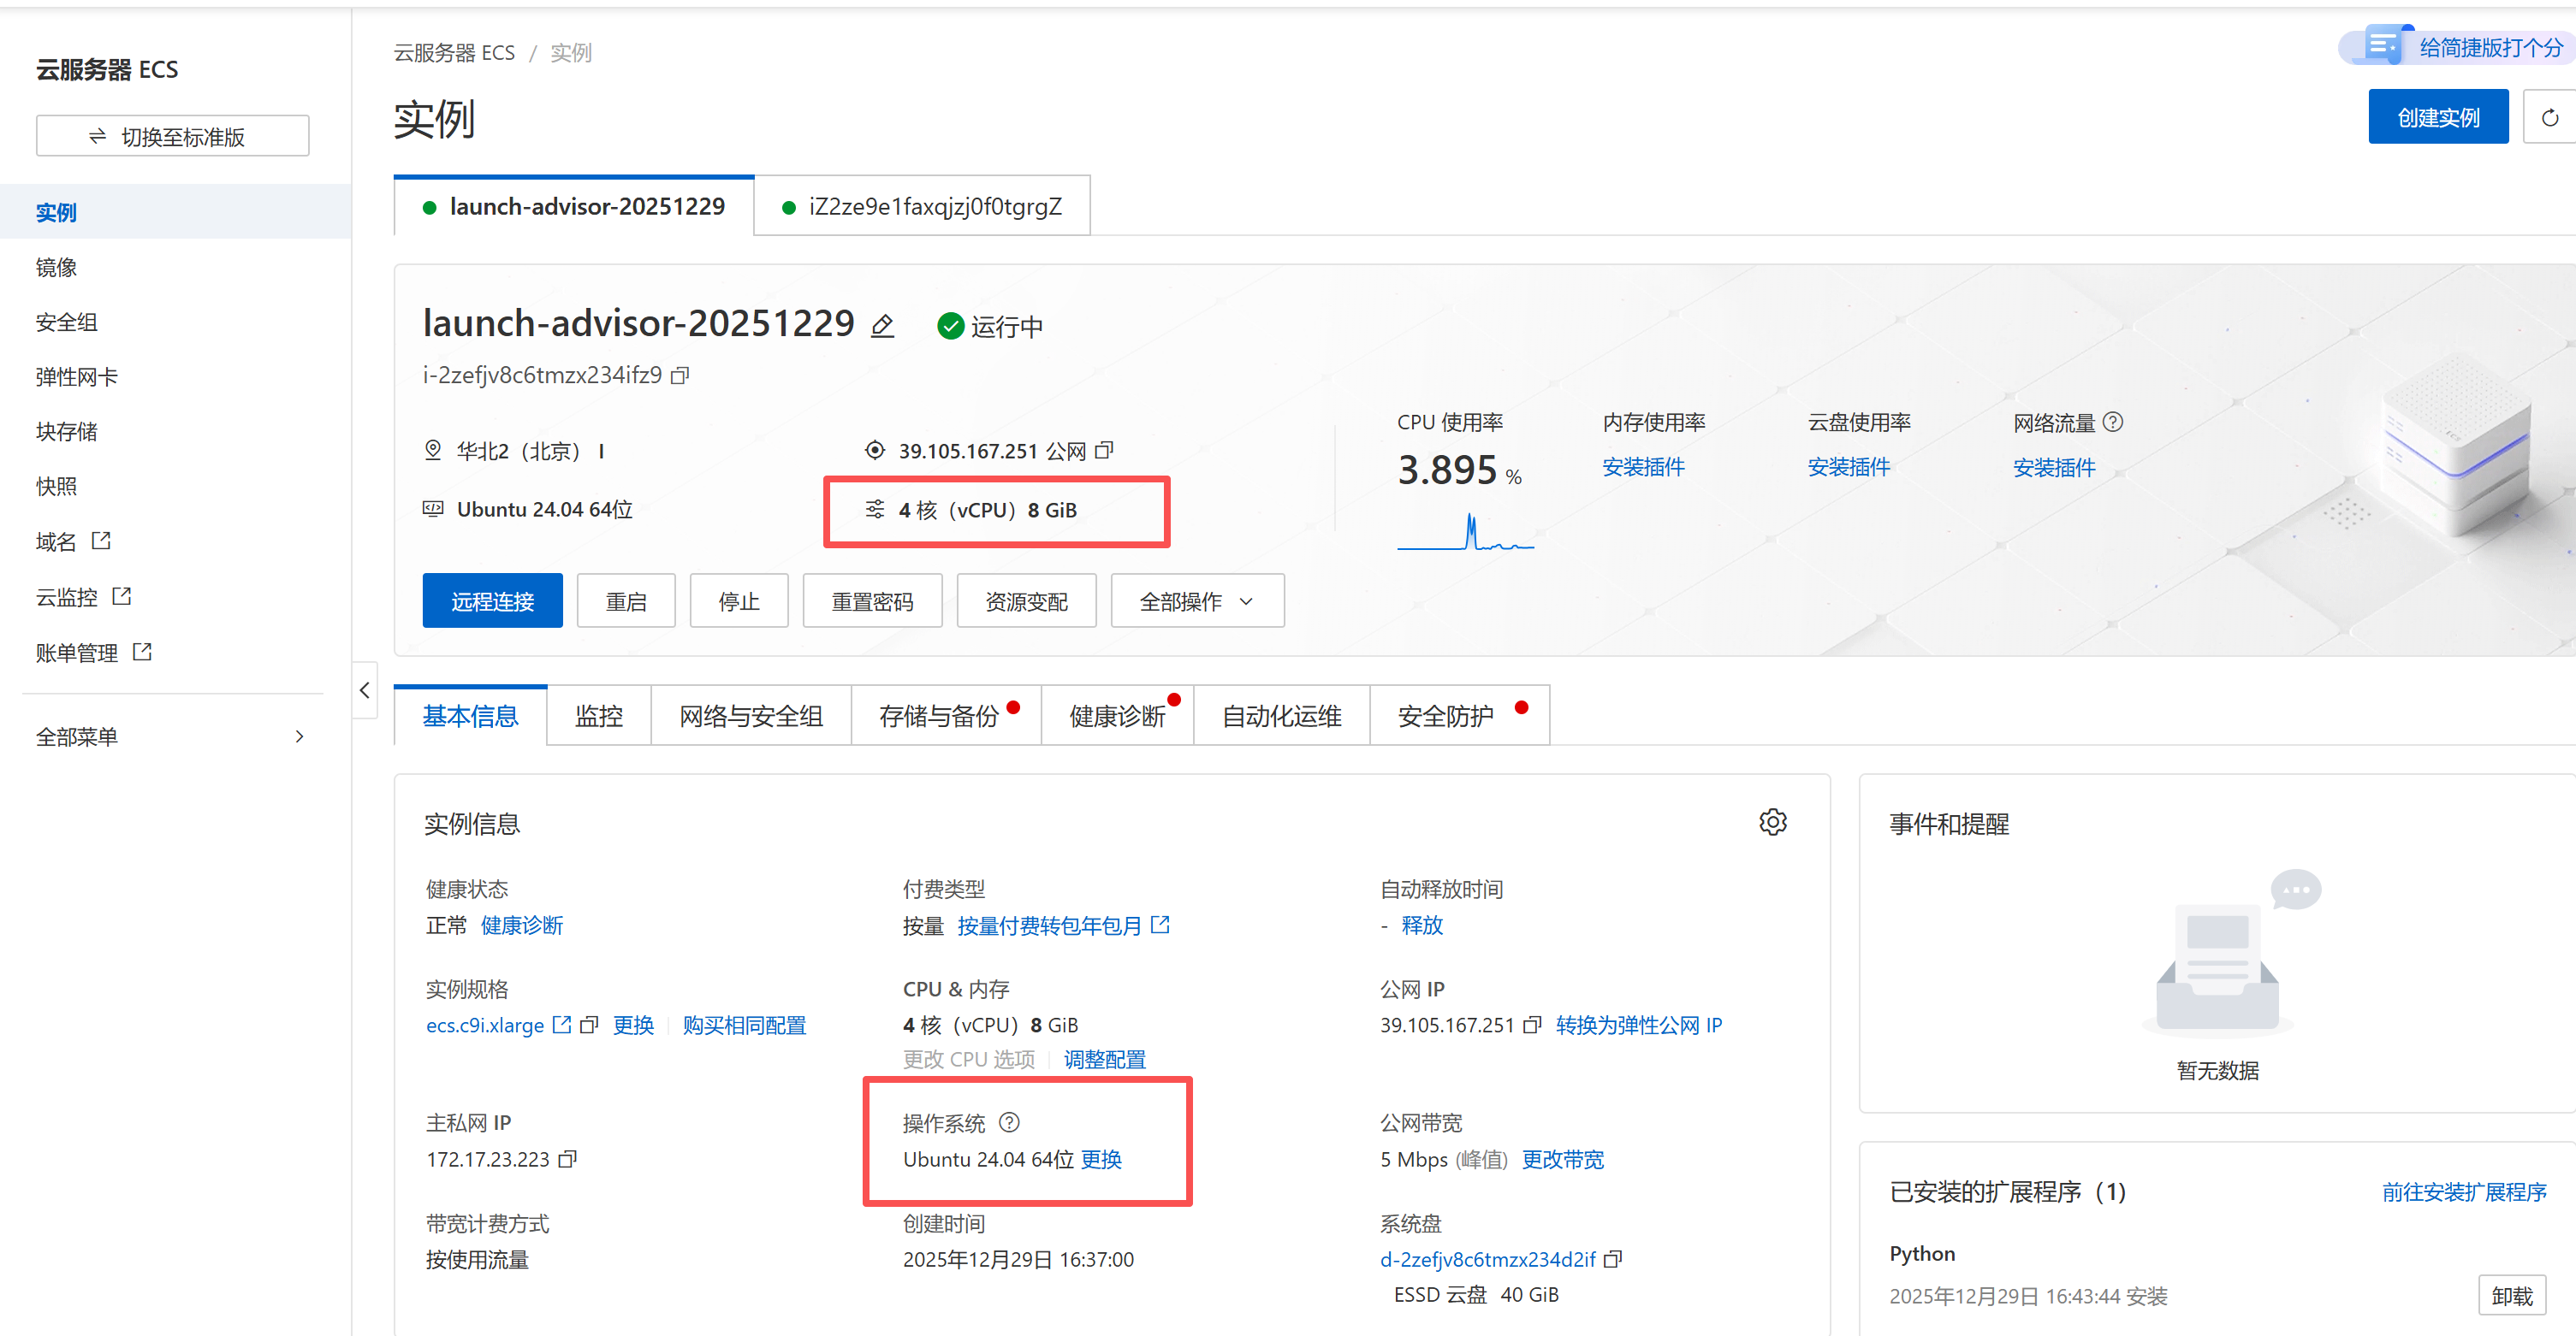Open ecs.c9i.xlarge external link icon
The width and height of the screenshot is (2576, 1336).
coord(562,1024)
